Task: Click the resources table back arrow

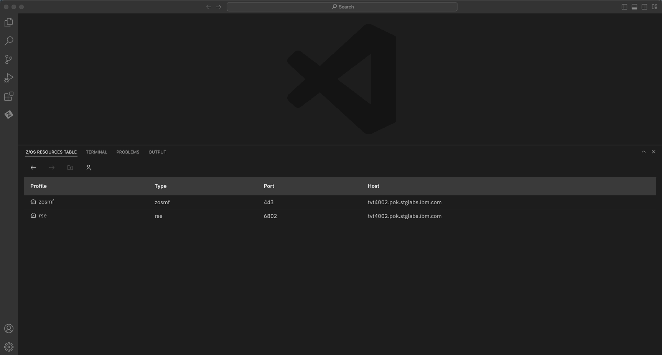Action: coord(33,168)
